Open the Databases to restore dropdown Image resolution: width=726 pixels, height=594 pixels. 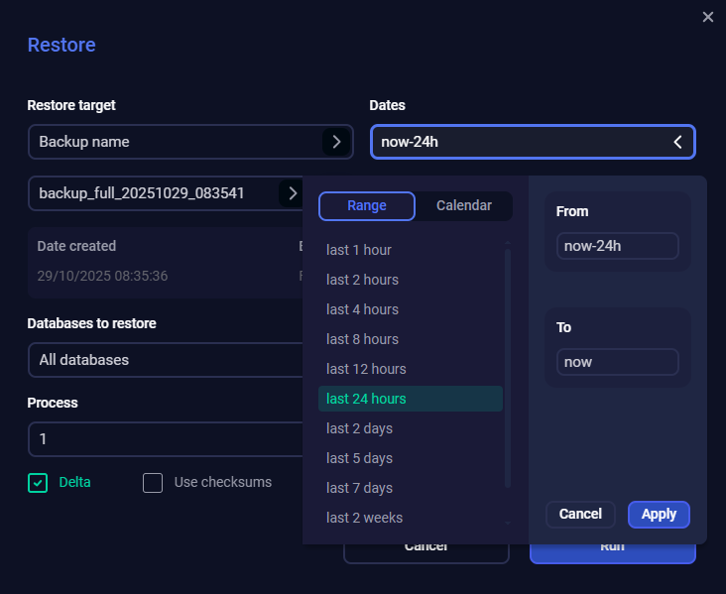[x=164, y=360]
